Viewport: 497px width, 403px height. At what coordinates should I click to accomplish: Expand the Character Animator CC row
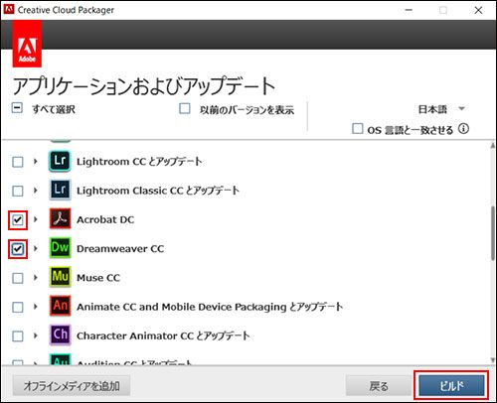coord(36,336)
